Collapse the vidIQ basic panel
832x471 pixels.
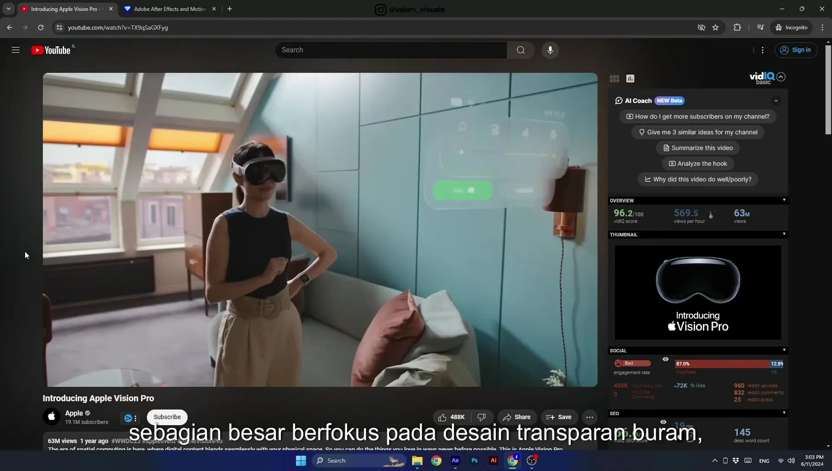pos(781,77)
